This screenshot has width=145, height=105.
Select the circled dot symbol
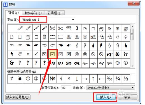[x=85, y=37]
